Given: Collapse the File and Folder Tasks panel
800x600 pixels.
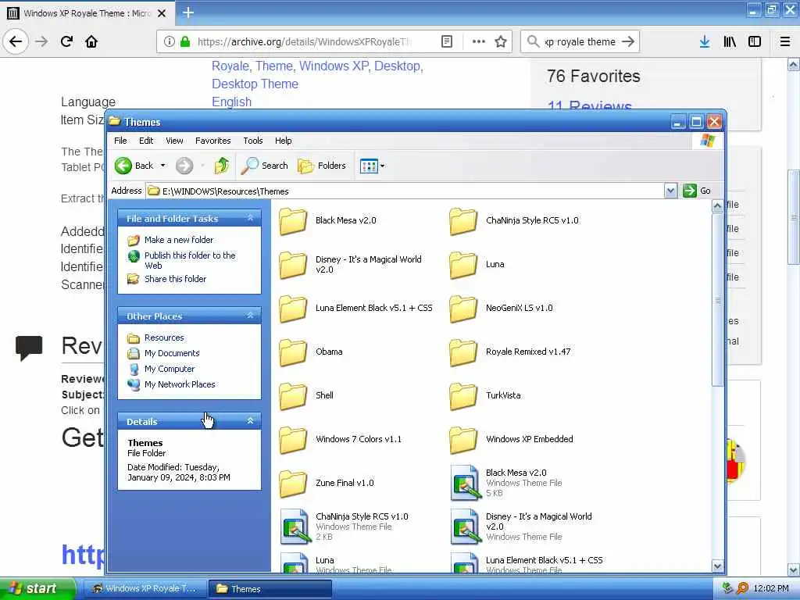Looking at the screenshot, I should coord(250,218).
